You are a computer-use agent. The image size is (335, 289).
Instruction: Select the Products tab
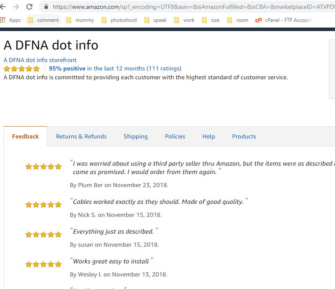pos(244,136)
